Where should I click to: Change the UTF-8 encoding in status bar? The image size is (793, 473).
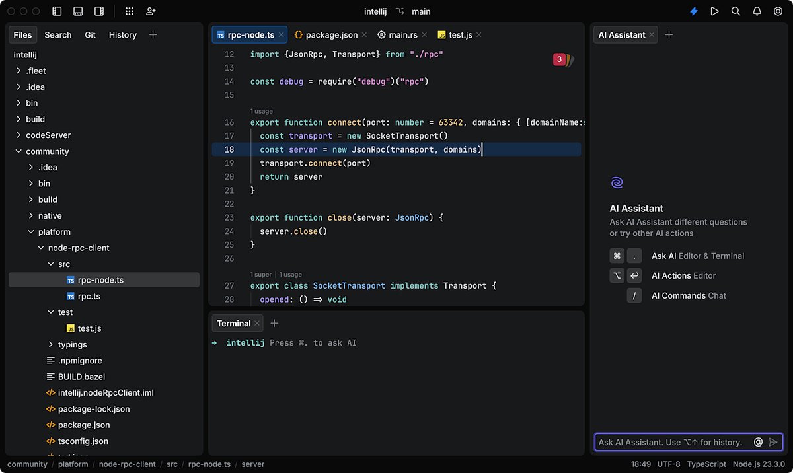tap(669, 464)
